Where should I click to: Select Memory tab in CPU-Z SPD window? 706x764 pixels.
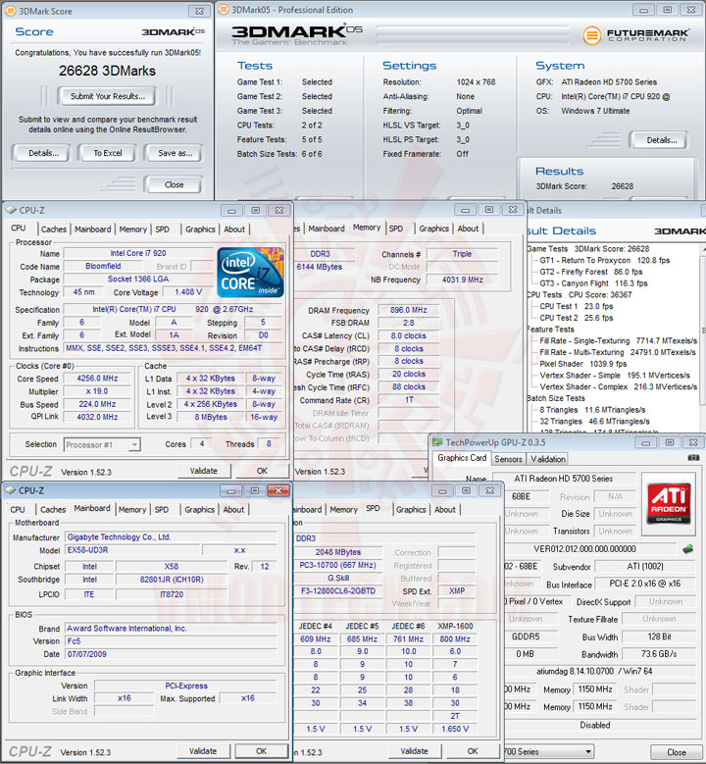[x=343, y=509]
